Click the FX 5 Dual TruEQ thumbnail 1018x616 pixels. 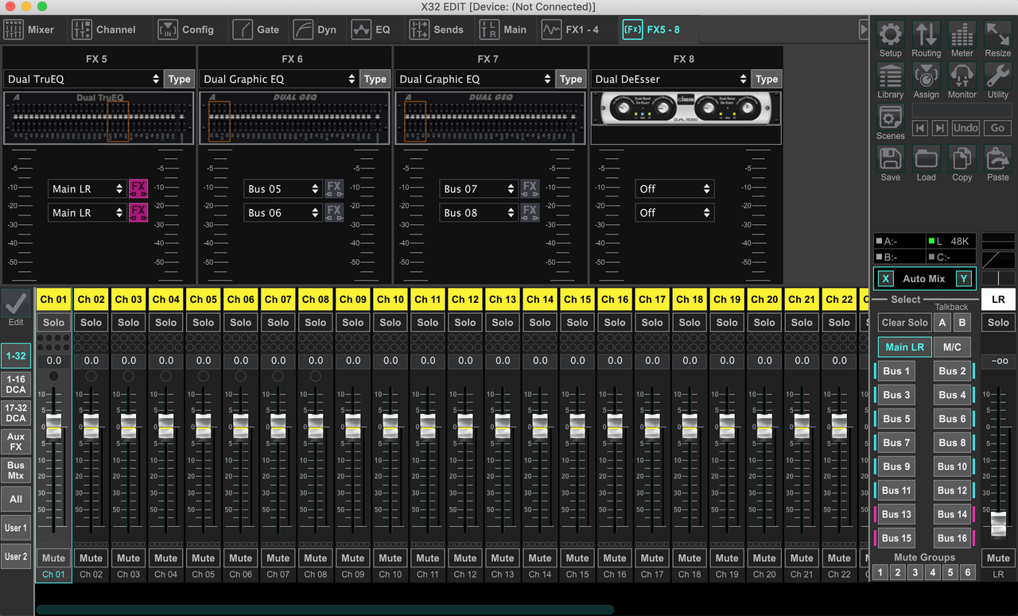click(99, 118)
